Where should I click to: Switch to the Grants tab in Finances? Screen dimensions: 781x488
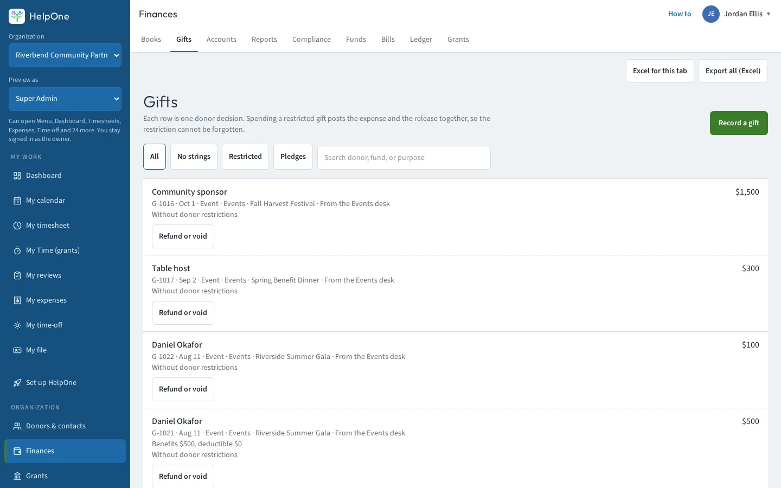pyautogui.click(x=458, y=40)
